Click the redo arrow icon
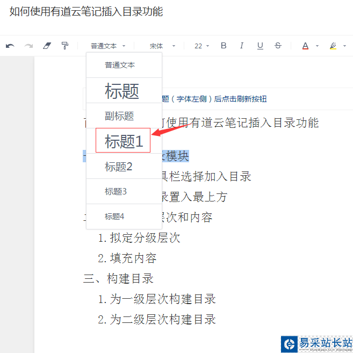 [x=28, y=46]
